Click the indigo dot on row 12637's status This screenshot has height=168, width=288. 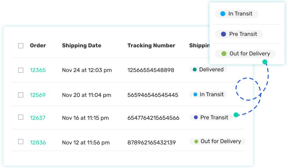[195, 117]
